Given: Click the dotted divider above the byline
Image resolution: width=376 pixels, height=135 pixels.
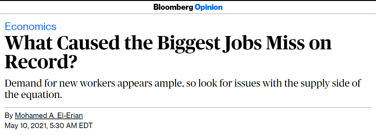Looking at the screenshot, I should click(188, 107).
